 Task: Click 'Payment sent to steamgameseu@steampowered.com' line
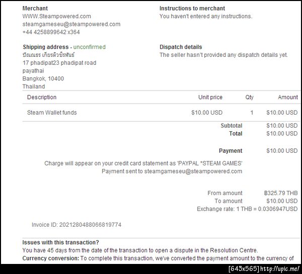pyautogui.click(x=172, y=171)
